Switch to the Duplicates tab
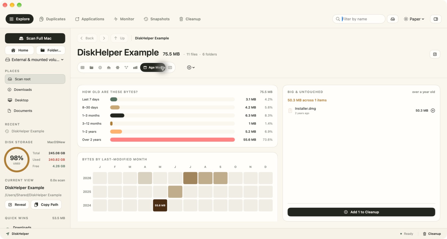The width and height of the screenshot is (447, 239). [52, 19]
